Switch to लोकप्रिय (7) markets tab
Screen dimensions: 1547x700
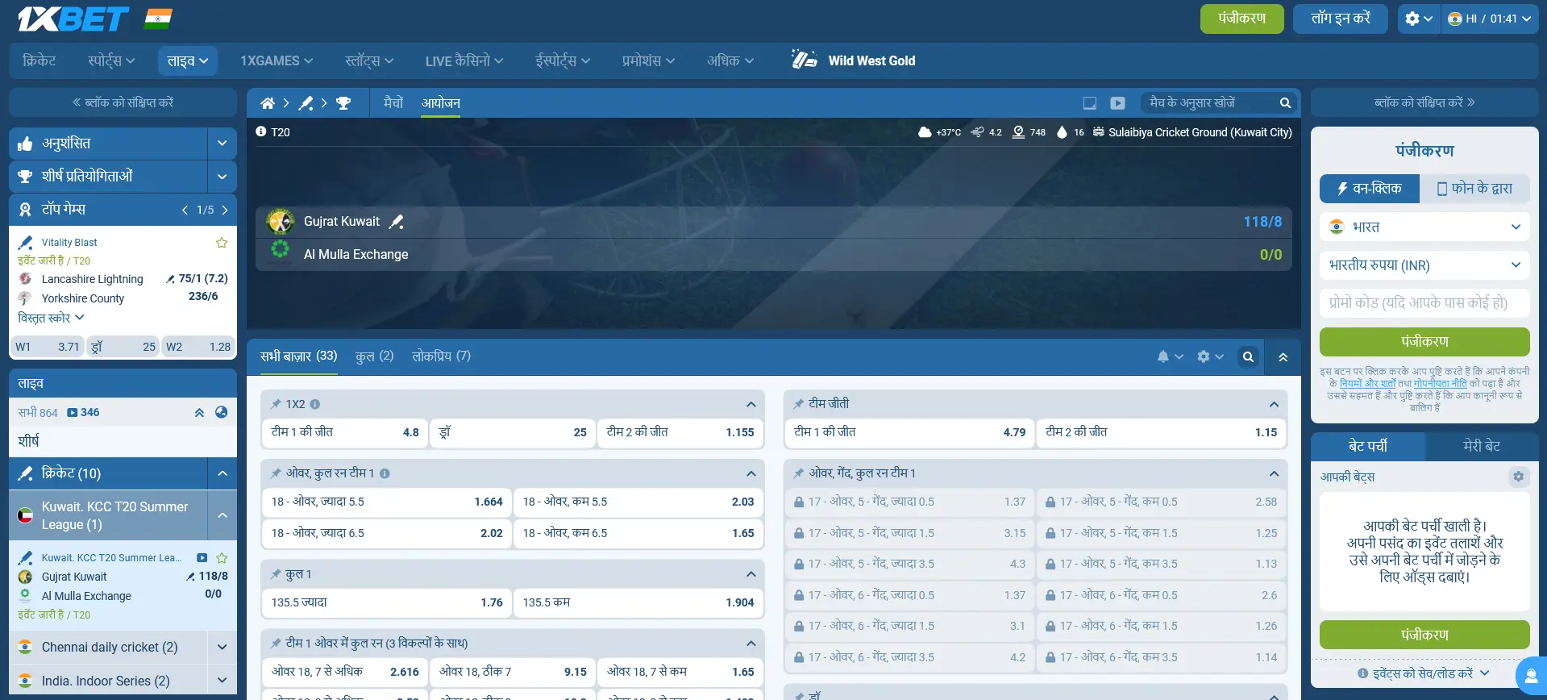point(441,356)
